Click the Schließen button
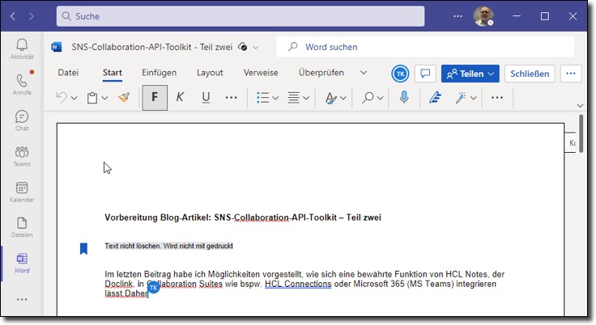The height and width of the screenshot is (325, 596). coord(530,74)
